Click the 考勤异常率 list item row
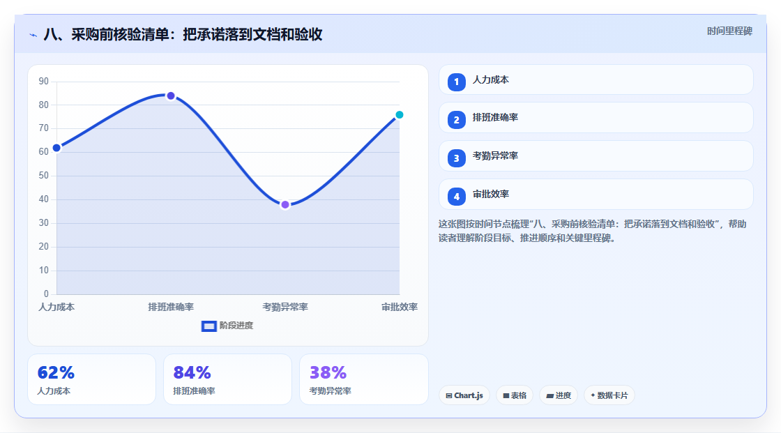 596,156
